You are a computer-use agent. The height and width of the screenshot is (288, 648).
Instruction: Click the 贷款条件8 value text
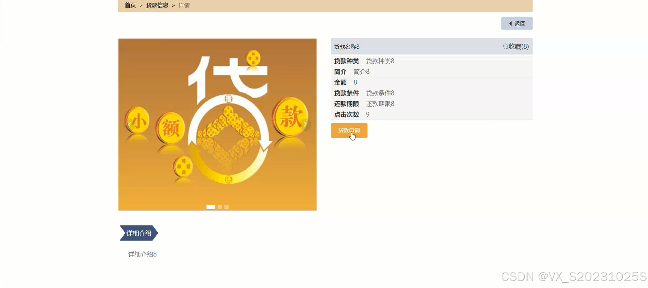380,93
